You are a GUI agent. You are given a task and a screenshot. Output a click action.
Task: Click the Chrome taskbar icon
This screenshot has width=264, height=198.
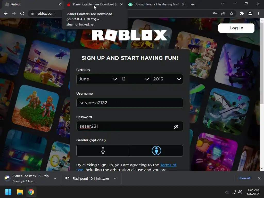tap(31, 192)
